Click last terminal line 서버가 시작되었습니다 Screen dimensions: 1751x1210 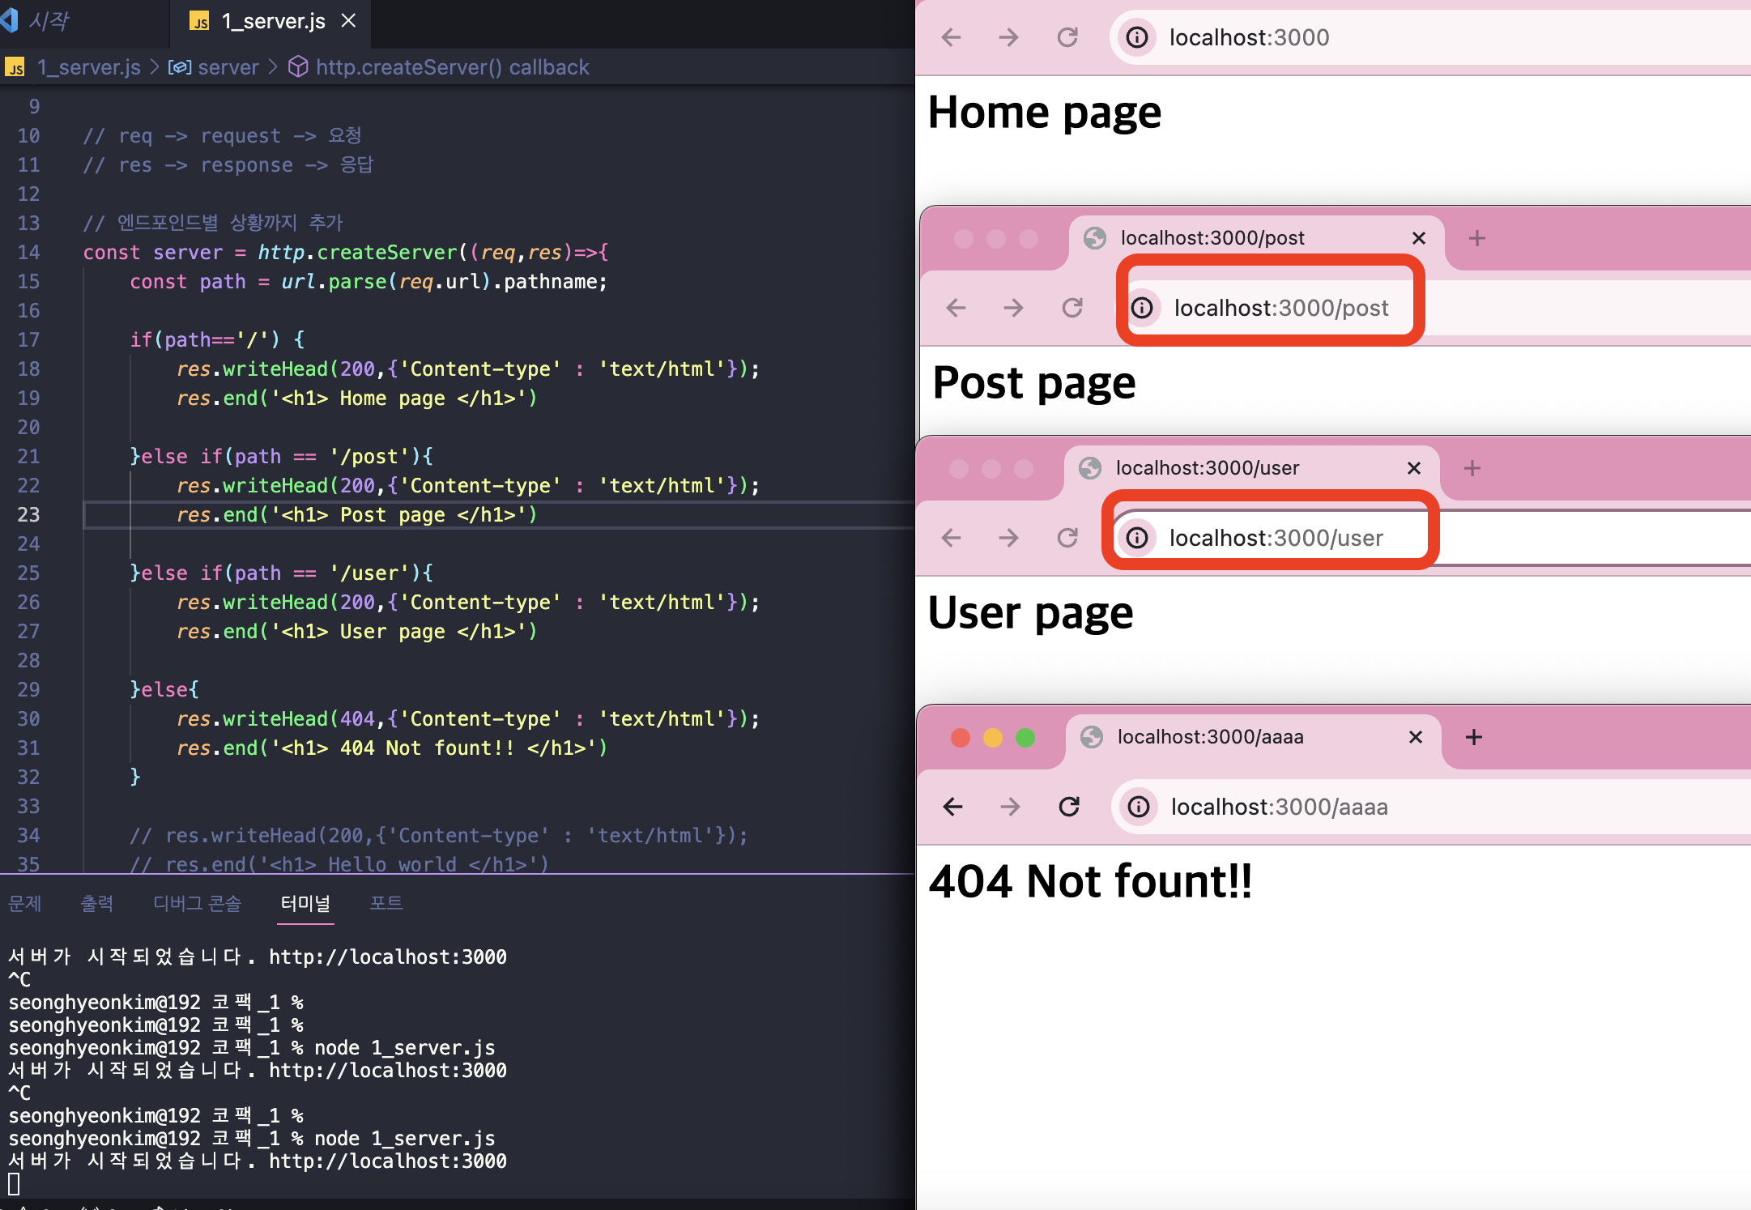click(x=258, y=1161)
